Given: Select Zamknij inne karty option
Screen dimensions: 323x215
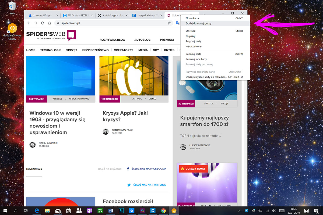Looking at the screenshot, I should click(x=215, y=59).
